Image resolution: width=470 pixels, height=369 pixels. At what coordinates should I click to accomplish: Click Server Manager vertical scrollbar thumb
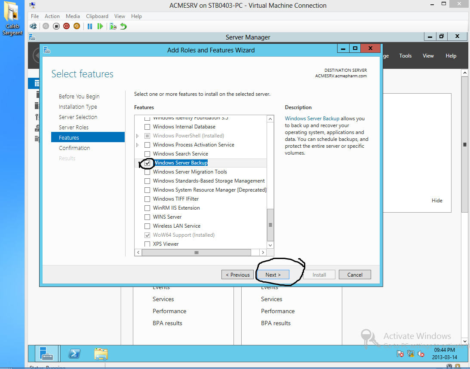pyautogui.click(x=464, y=145)
